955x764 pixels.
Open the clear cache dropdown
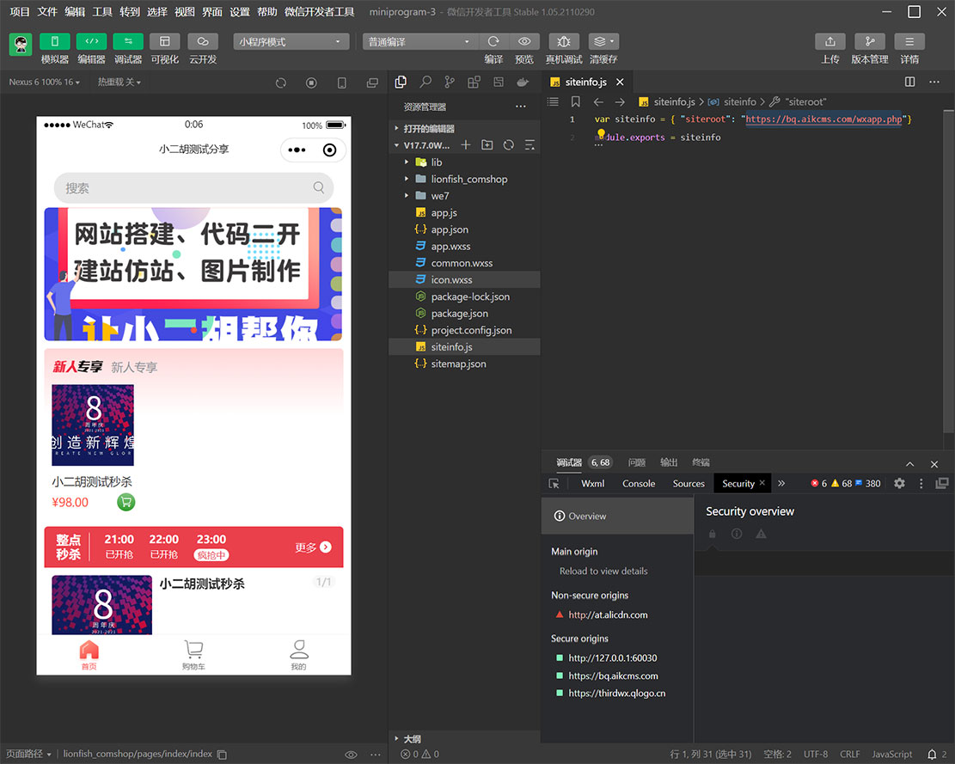(603, 41)
